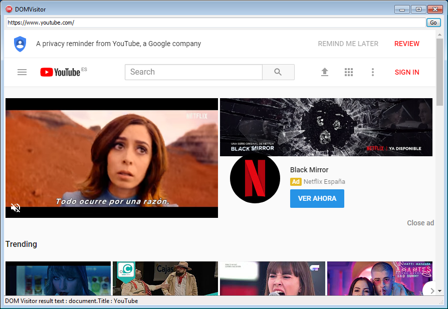
Task: Click the VER AHORA button
Action: click(x=317, y=198)
